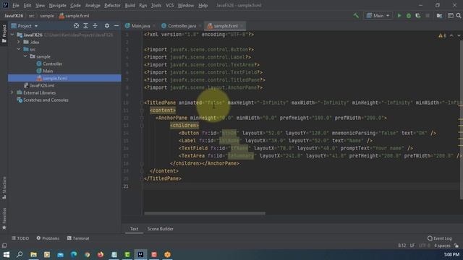463x260 pixels.
Task: Open the Navigate menu
Action: click(x=57, y=5)
